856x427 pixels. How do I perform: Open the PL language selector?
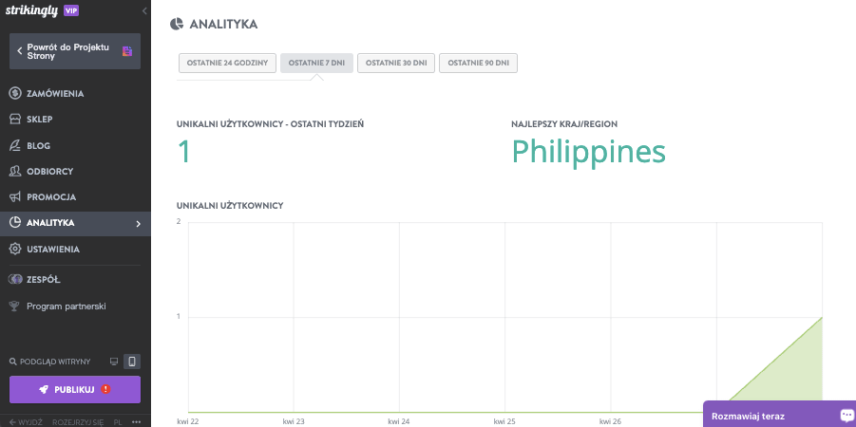[x=118, y=422]
